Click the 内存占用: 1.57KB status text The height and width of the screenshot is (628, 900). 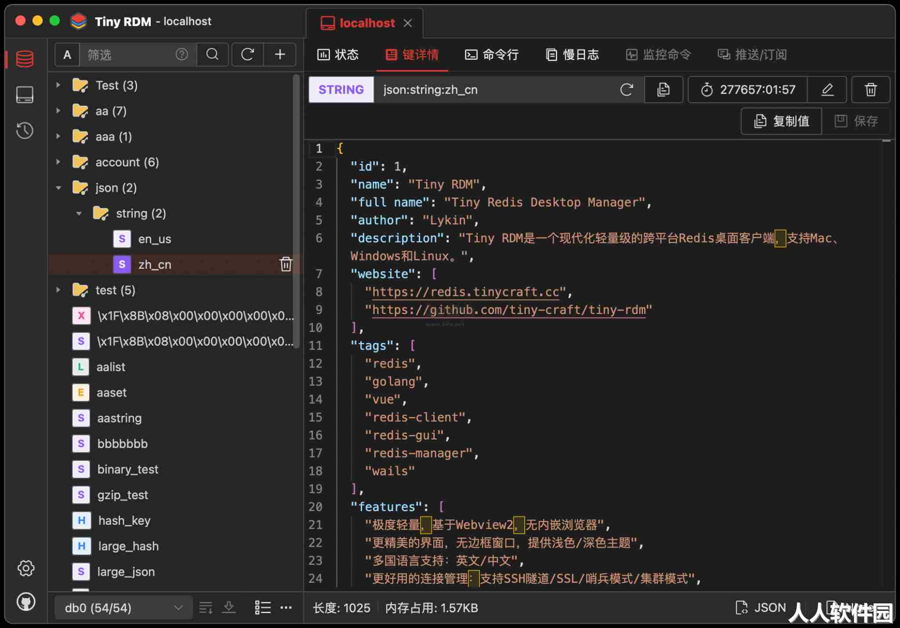[x=432, y=608]
